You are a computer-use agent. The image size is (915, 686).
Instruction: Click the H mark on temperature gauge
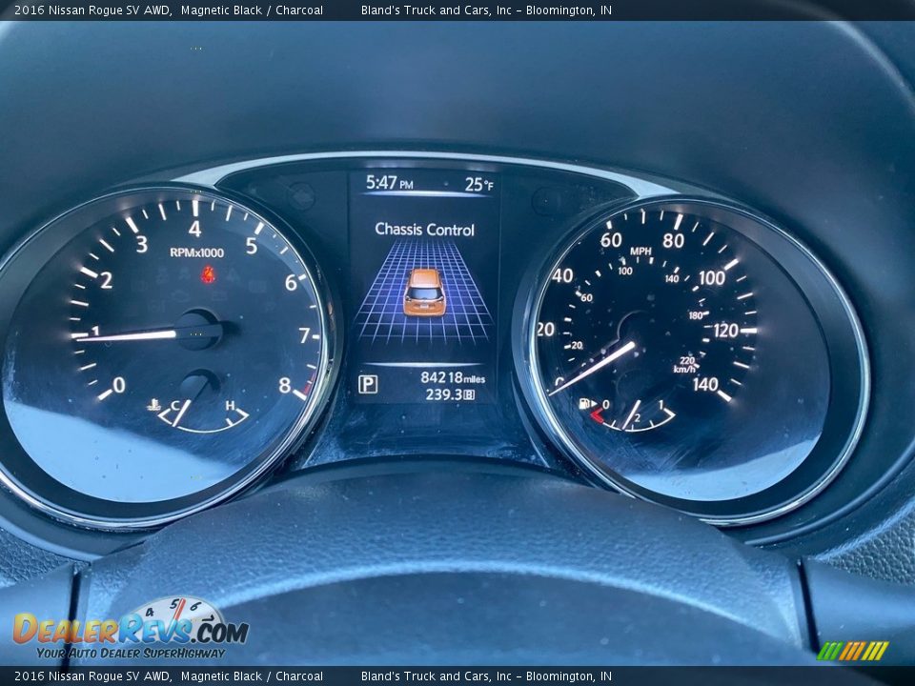(230, 406)
